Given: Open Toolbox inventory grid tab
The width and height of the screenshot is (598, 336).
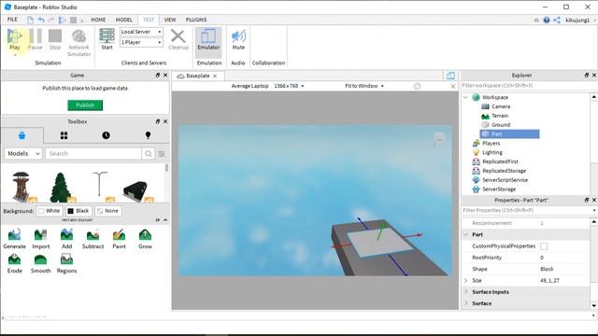Looking at the screenshot, I should coord(64,135).
